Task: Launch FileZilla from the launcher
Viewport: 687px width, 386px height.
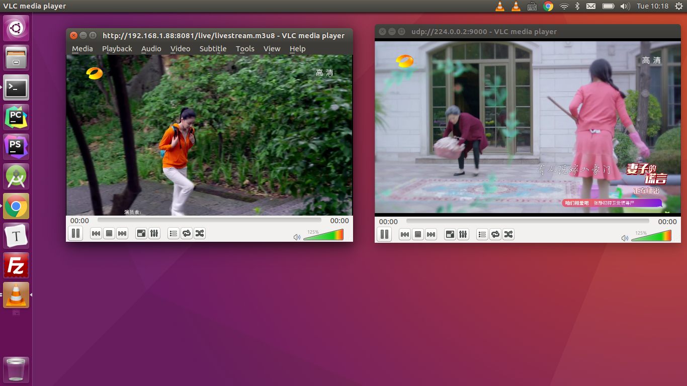Action: (x=16, y=265)
